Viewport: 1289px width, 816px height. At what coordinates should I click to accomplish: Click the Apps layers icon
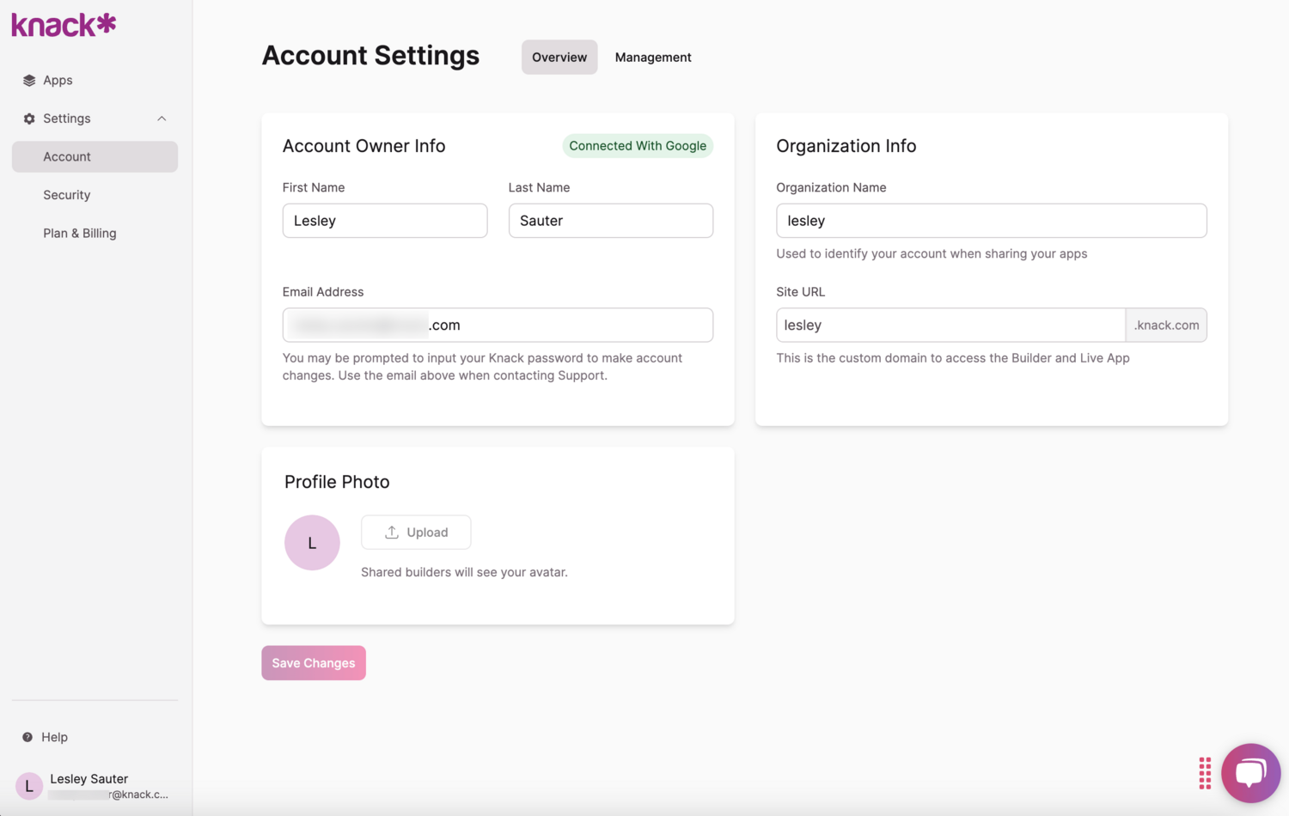[x=29, y=81]
